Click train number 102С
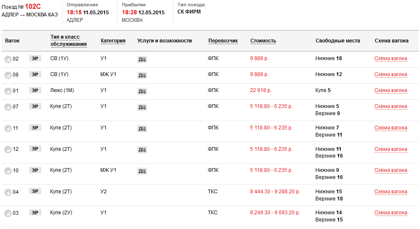420x229 pixels. click(x=33, y=7)
